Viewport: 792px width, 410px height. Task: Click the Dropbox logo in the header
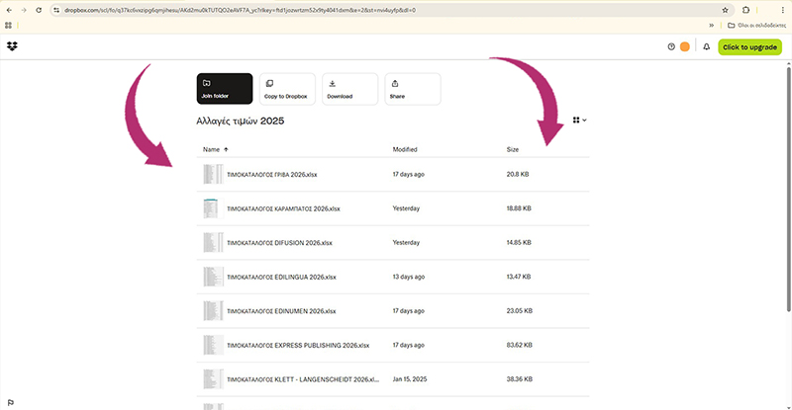pos(12,46)
